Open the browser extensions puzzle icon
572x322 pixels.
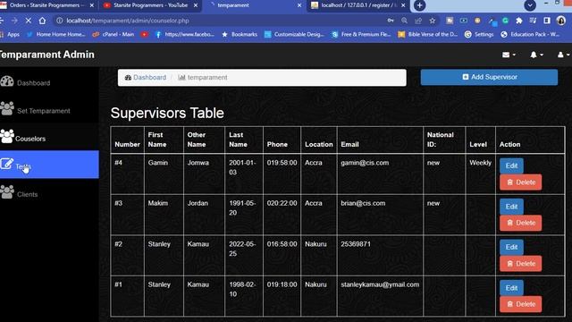519,21
